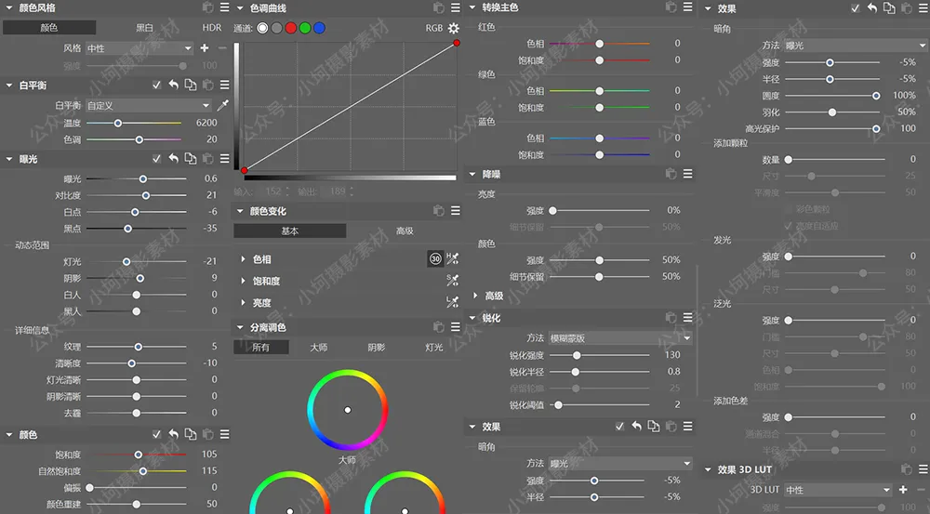The height and width of the screenshot is (514, 930).
Task: Open the 颜色风格 panel menu
Action: click(225, 7)
